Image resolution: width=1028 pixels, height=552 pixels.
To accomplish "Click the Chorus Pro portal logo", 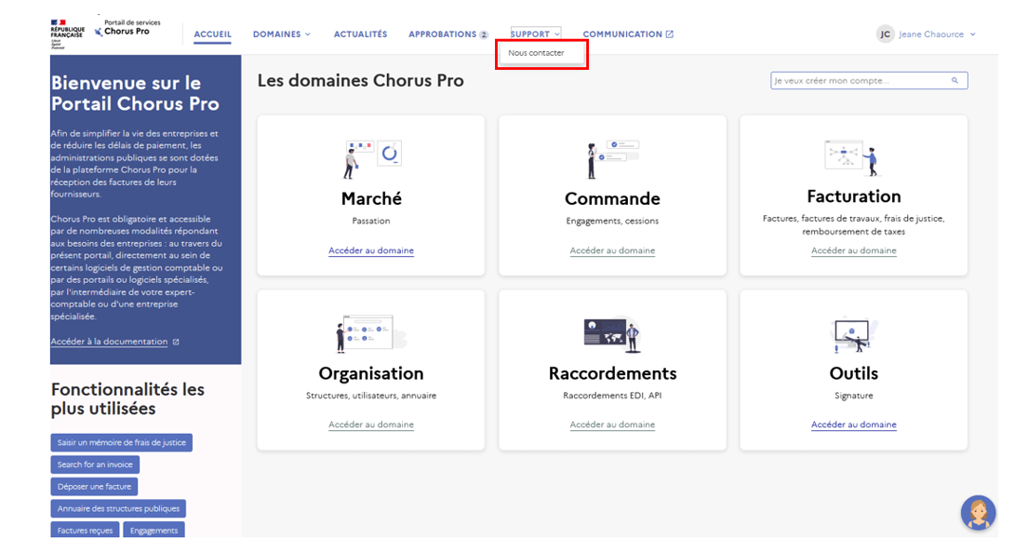I will click(x=127, y=28).
